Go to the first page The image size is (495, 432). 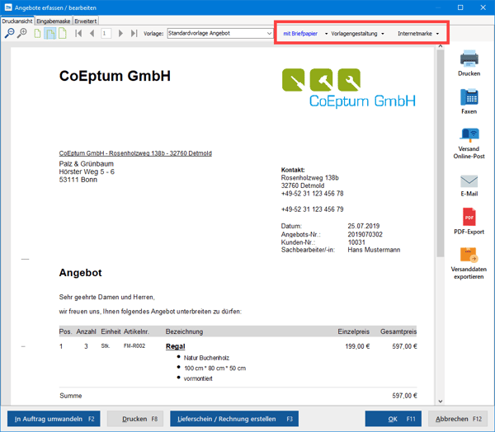tap(79, 34)
